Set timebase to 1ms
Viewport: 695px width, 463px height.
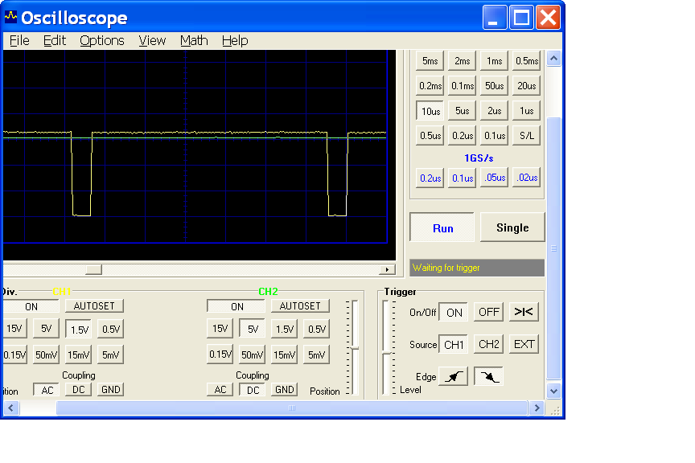pos(494,61)
